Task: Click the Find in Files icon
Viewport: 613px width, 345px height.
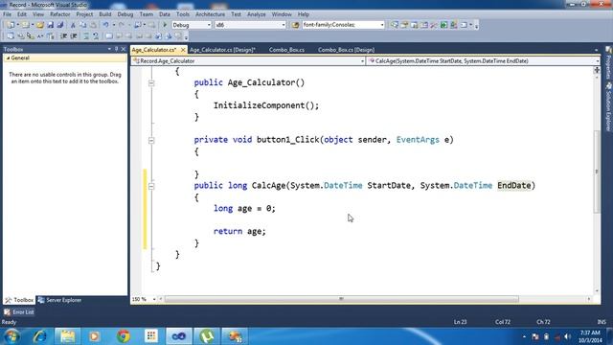Action: tap(295, 25)
